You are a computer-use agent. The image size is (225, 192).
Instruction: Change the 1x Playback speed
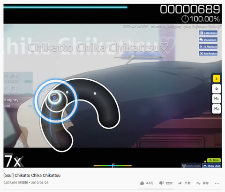point(208,46)
